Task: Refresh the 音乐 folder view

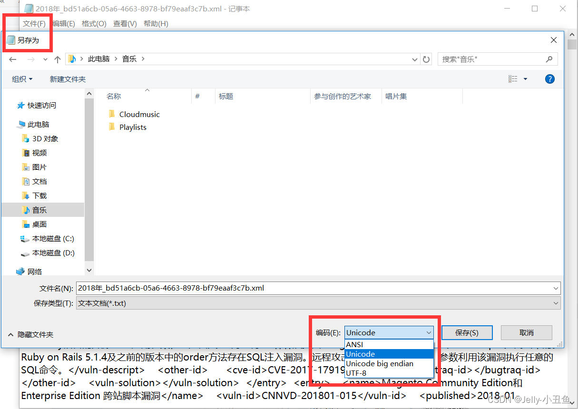Action: [427, 59]
